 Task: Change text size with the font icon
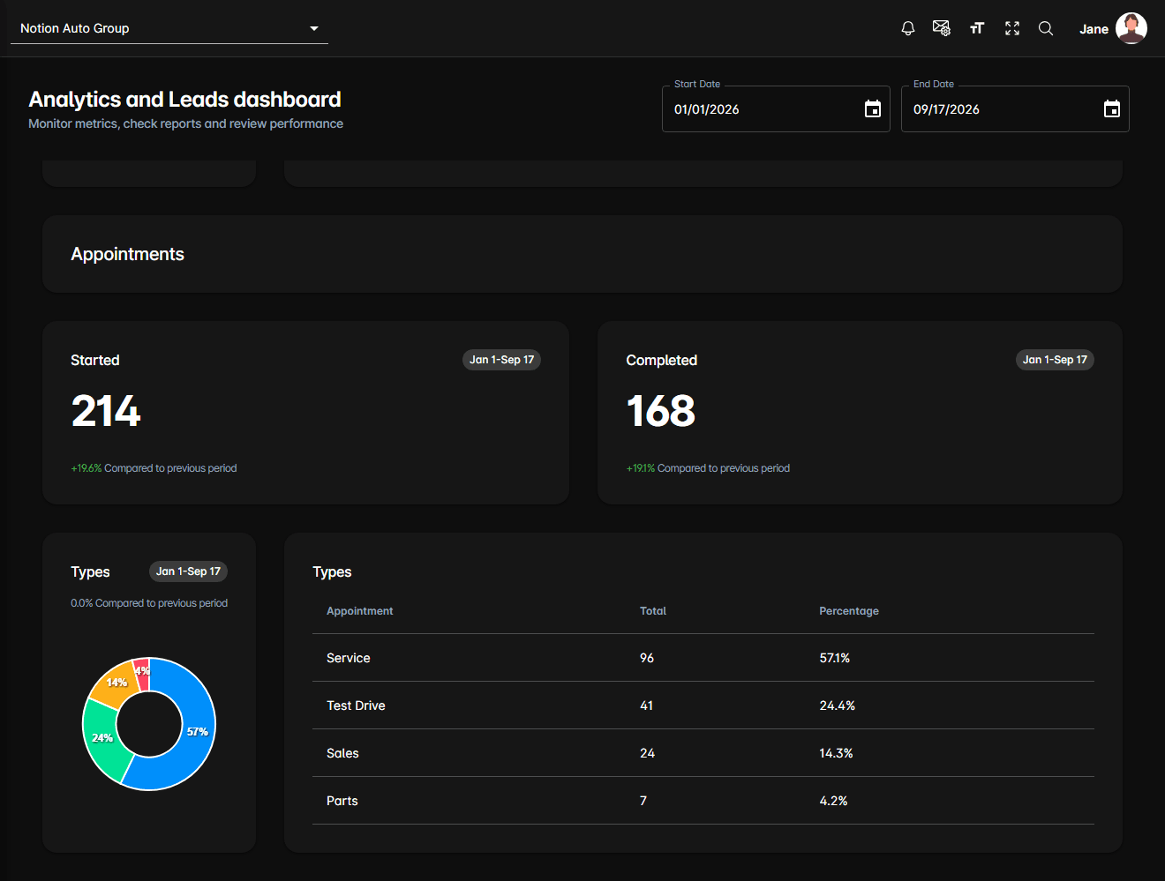coord(977,28)
